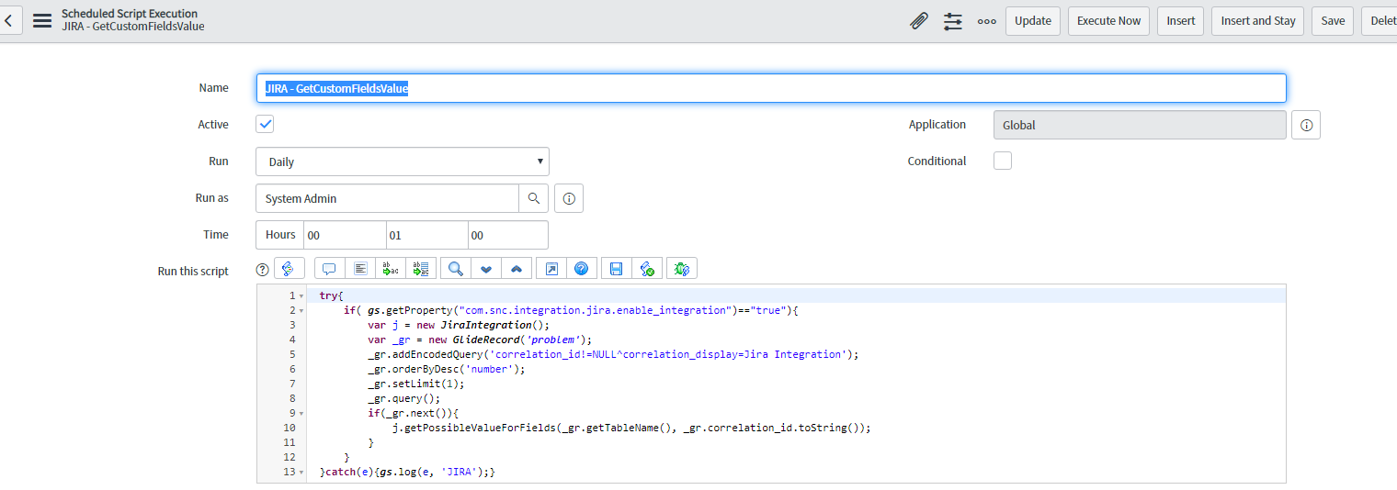
Task: Jump to the previous search match
Action: pyautogui.click(x=517, y=269)
